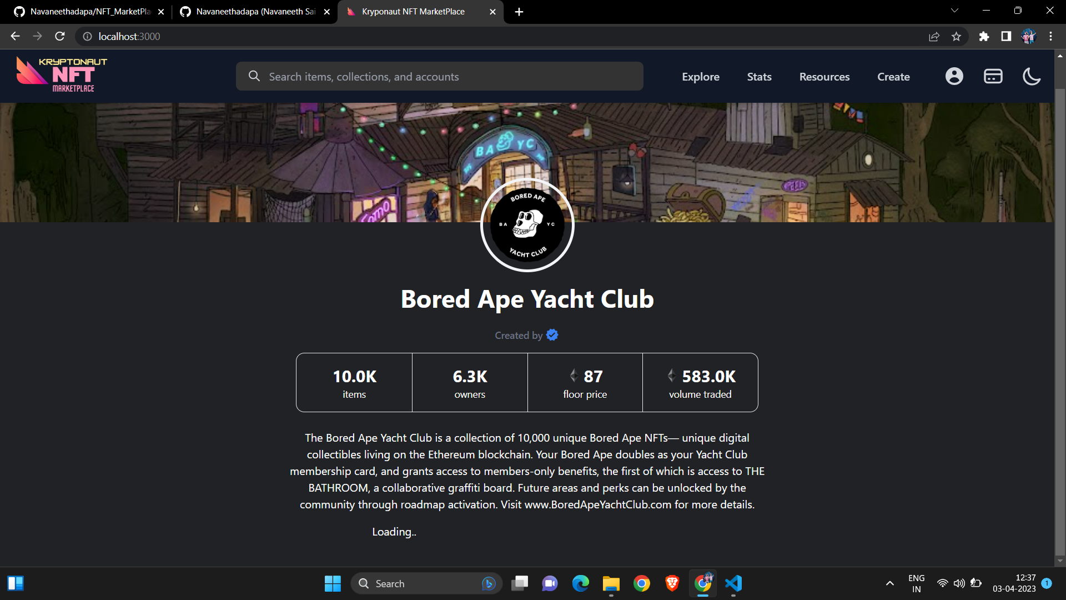Reload the current page

60,37
